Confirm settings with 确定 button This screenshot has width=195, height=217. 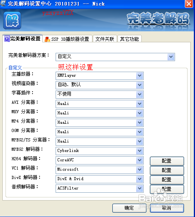(x=129, y=208)
